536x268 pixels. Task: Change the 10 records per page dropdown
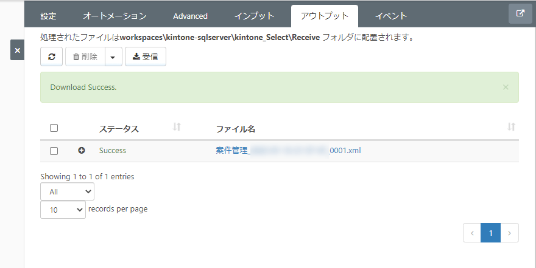pyautogui.click(x=63, y=210)
